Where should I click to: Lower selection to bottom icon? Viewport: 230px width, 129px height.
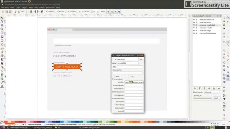tap(31, 11)
